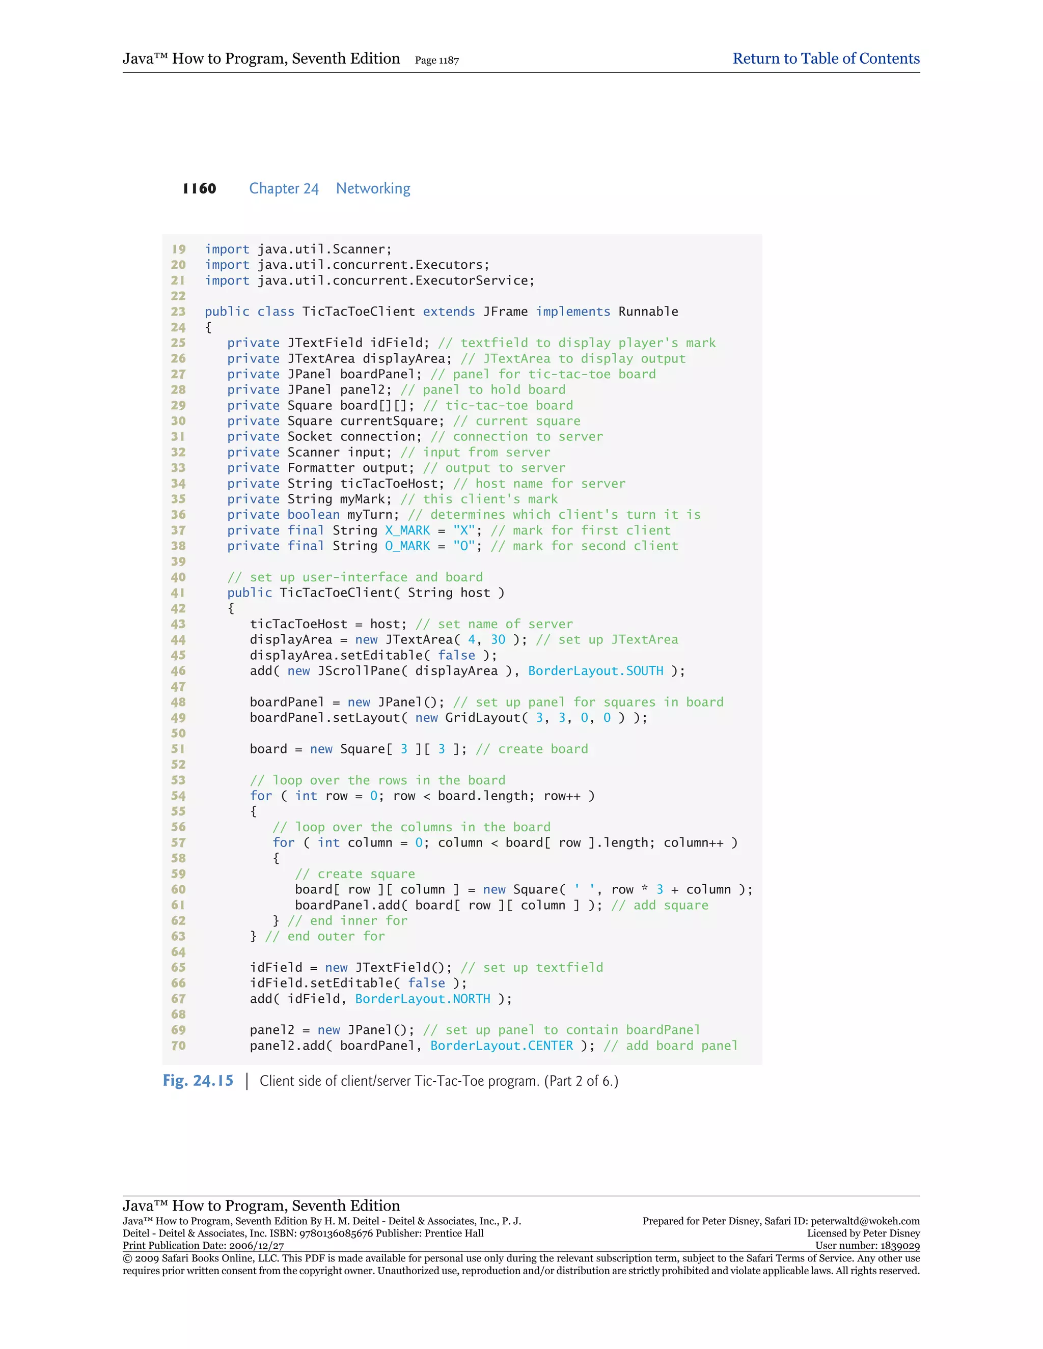Click the Chapter 24 heading text
1043x1349 pixels.
pos(284,189)
